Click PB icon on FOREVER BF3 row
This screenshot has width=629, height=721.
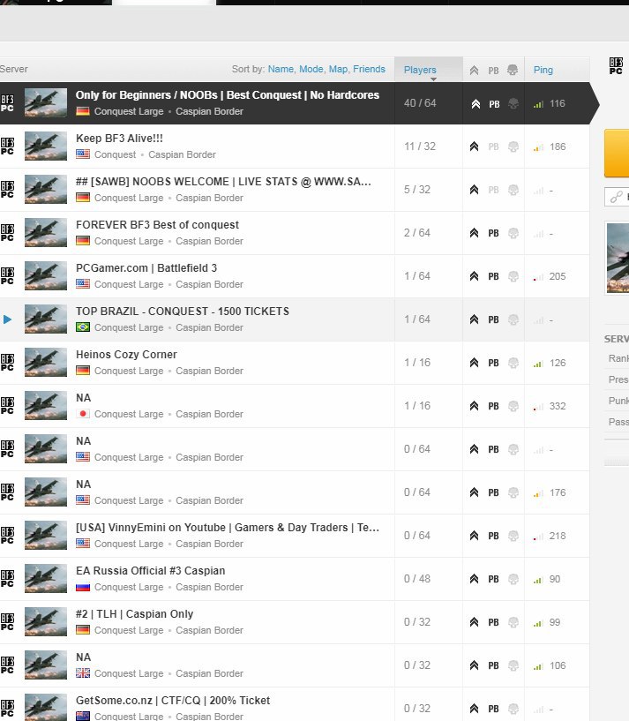pyautogui.click(x=493, y=233)
